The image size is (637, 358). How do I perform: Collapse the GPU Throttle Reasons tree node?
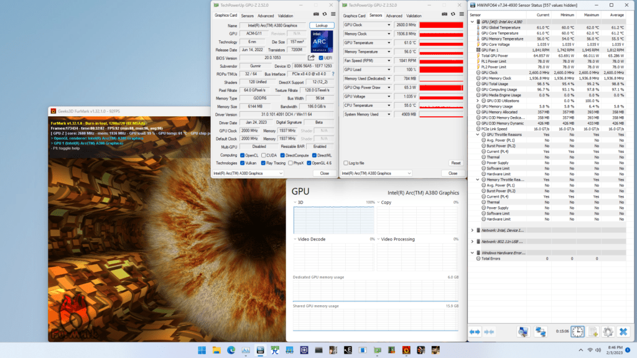(478, 134)
